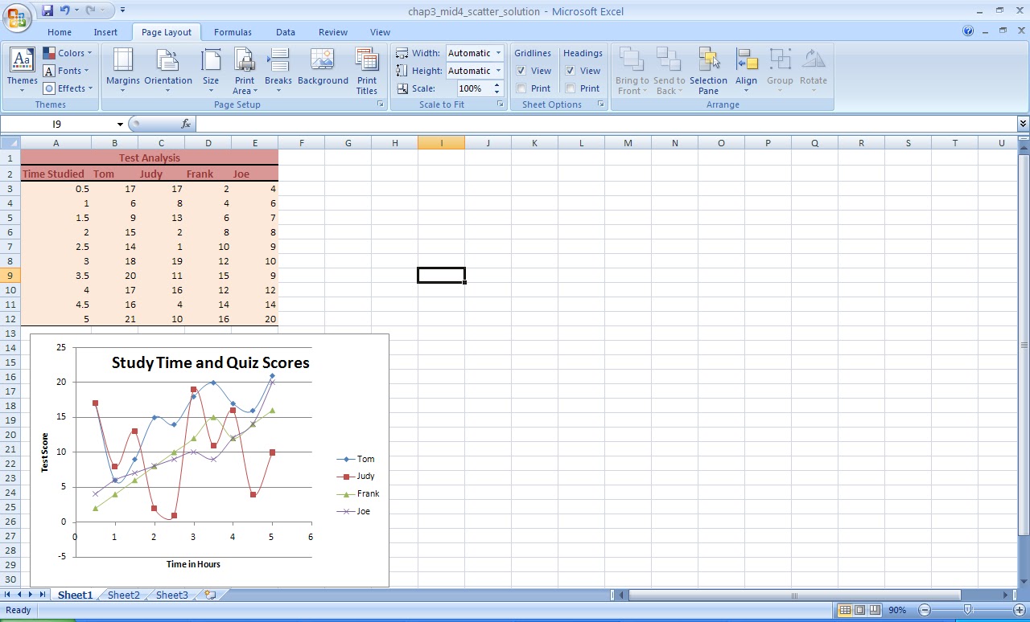Click the Bring to Front button

(632, 71)
